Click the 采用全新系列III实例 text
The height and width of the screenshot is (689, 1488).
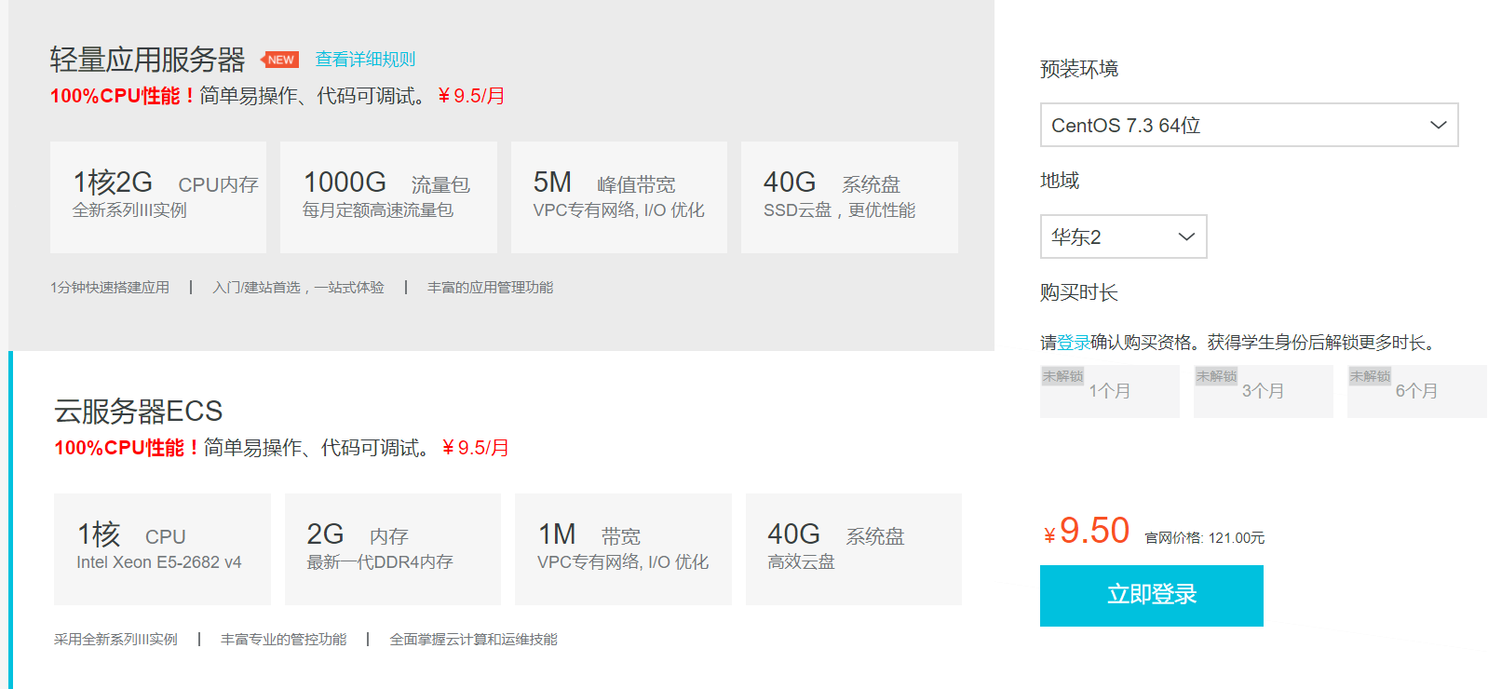(x=115, y=640)
